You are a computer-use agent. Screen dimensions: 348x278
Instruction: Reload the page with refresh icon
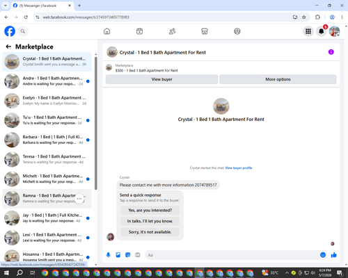(x=26, y=17)
